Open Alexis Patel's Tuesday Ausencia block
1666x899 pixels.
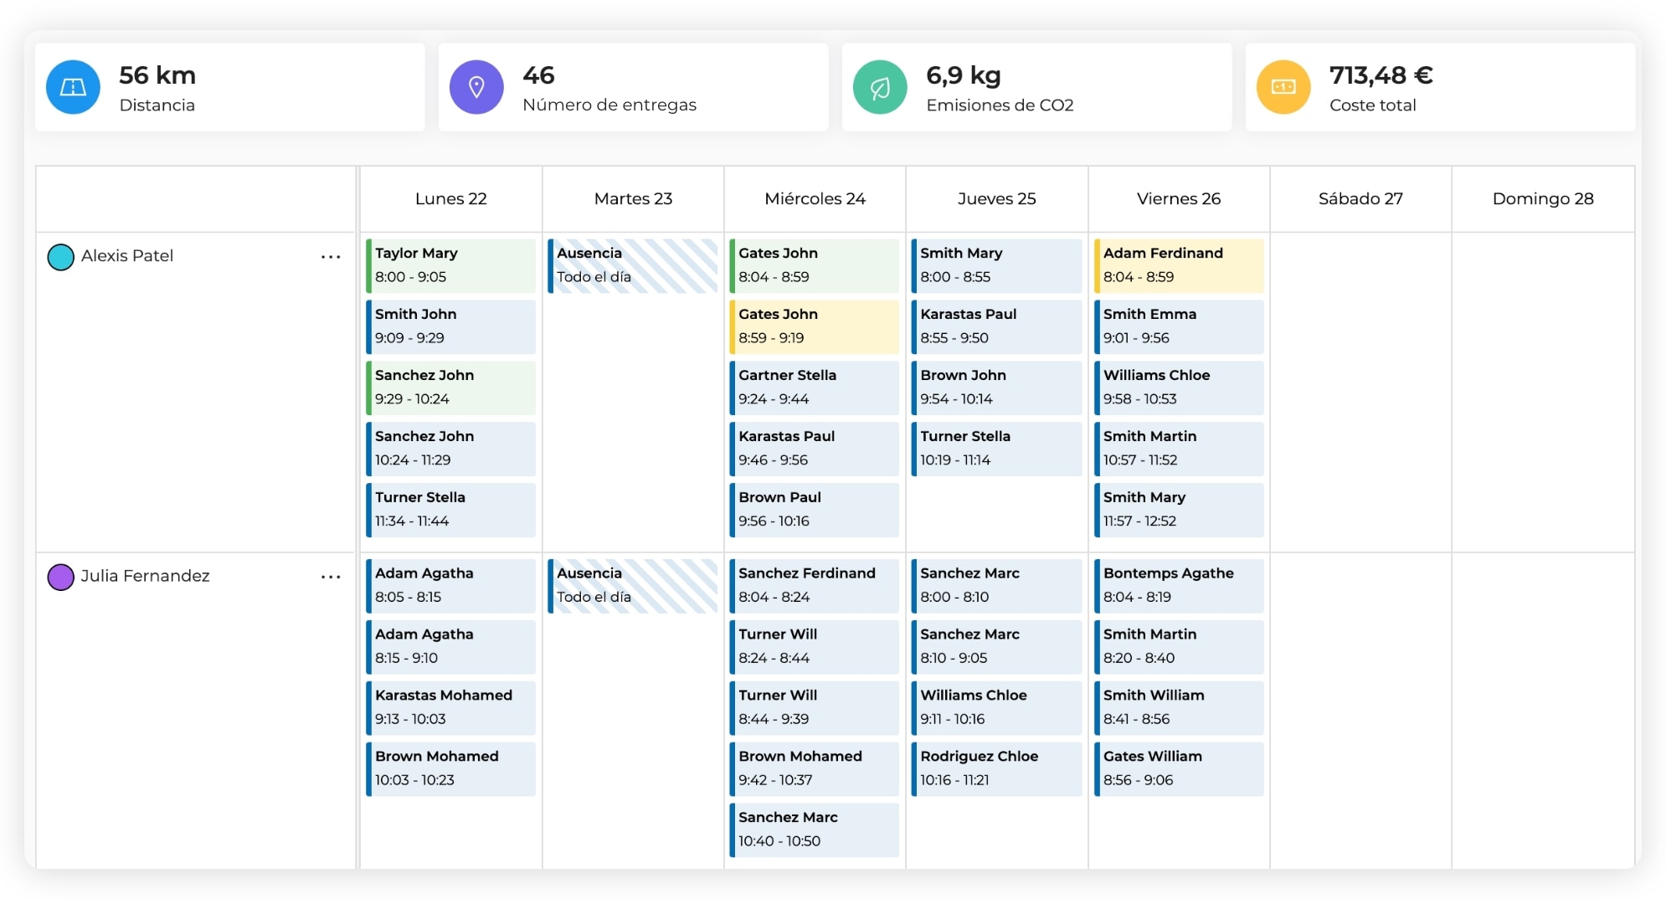point(633,265)
